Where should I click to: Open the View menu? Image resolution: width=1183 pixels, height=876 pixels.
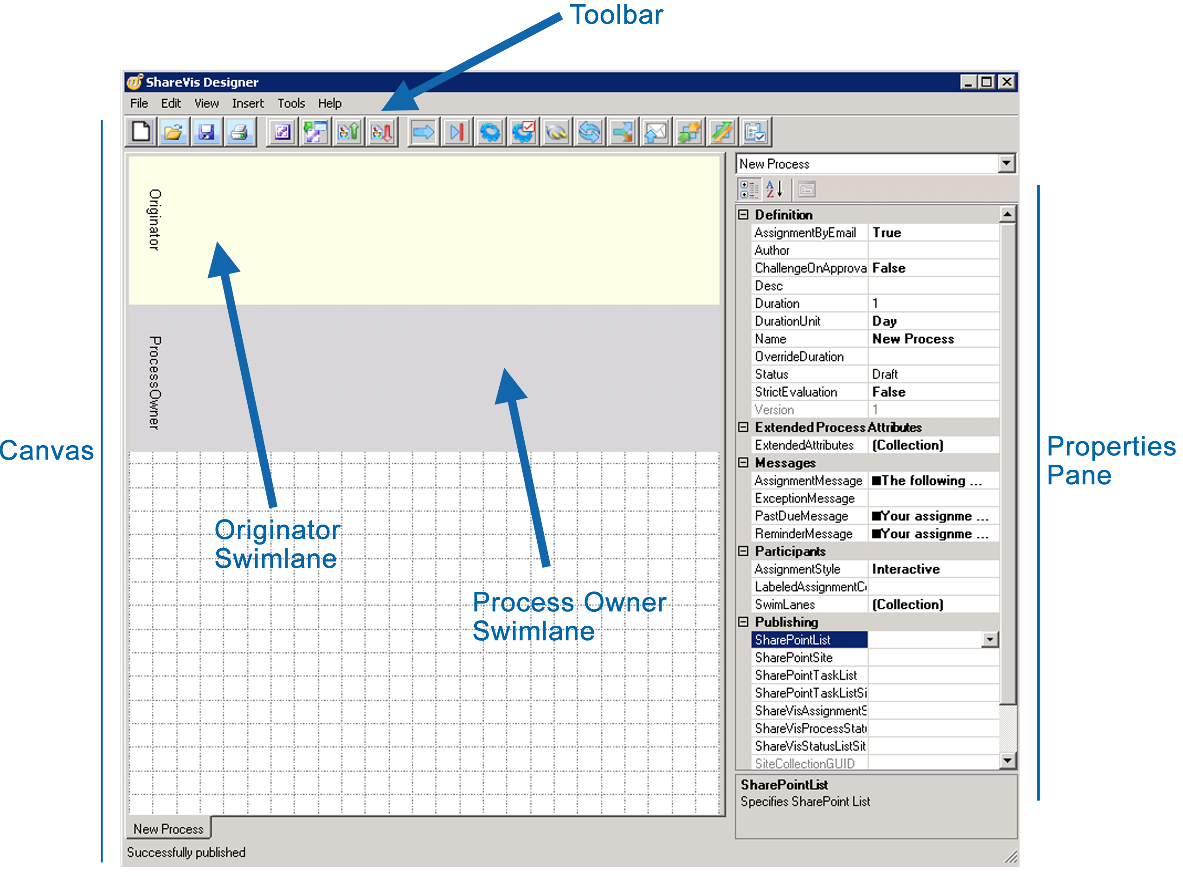click(206, 104)
